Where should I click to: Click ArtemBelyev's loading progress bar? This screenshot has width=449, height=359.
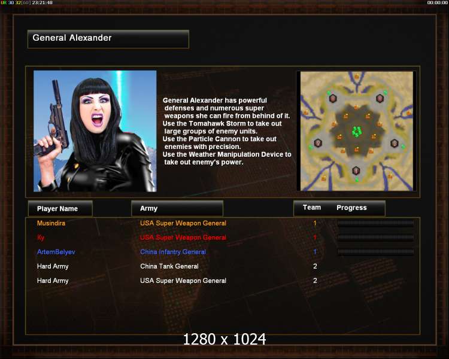375,252
